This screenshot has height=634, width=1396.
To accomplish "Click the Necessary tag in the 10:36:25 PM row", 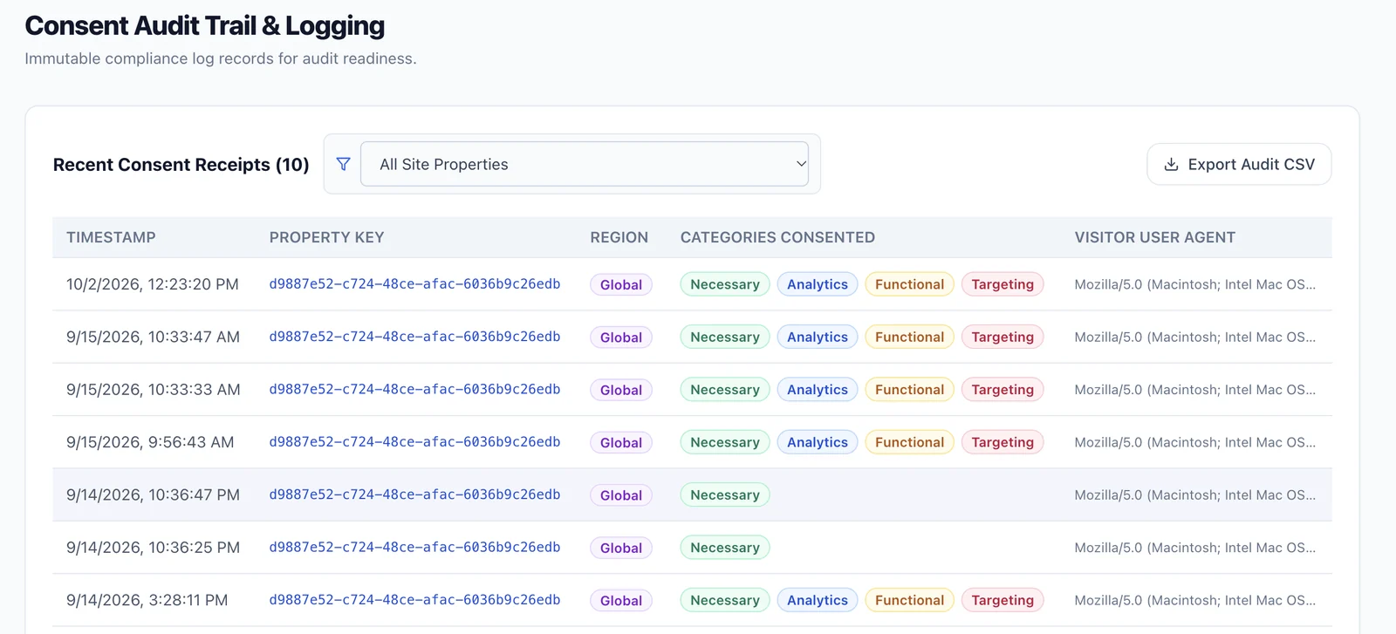I will [x=725, y=548].
